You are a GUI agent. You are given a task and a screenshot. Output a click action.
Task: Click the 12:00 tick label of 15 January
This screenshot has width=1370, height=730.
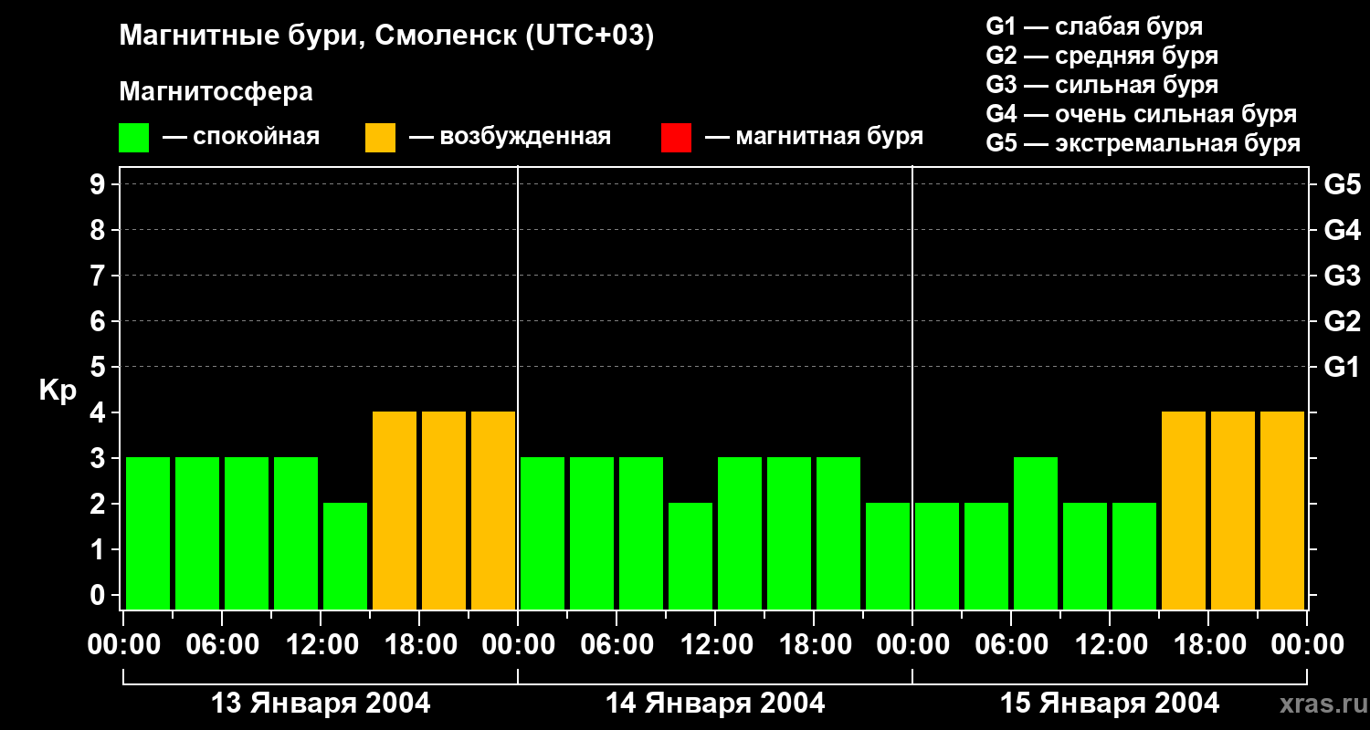1110,645
